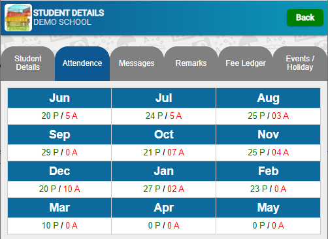Open the Remarks tab
The width and height of the screenshot is (328, 239).
coord(191,63)
